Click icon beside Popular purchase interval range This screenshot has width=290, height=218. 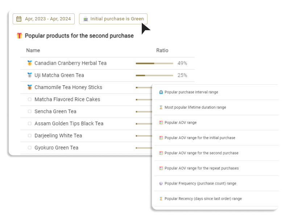click(161, 92)
